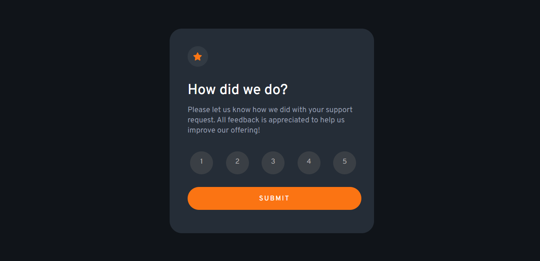Click the 'How did we do?' heading
The height and width of the screenshot is (261, 540).
[238, 89]
